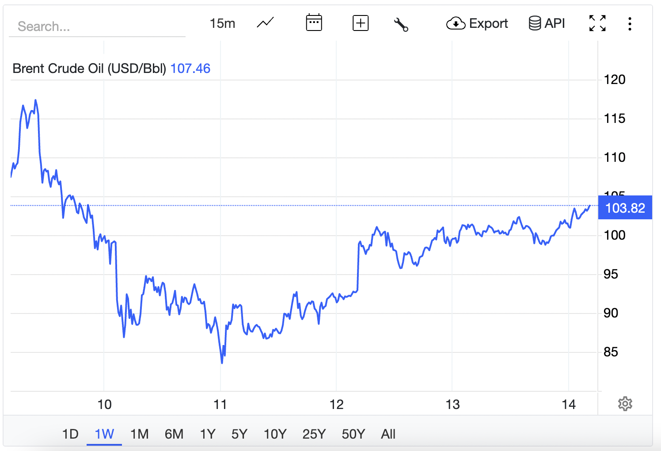The height and width of the screenshot is (451, 661).
Task: Open chart settings gear icon
Action: [x=625, y=404]
